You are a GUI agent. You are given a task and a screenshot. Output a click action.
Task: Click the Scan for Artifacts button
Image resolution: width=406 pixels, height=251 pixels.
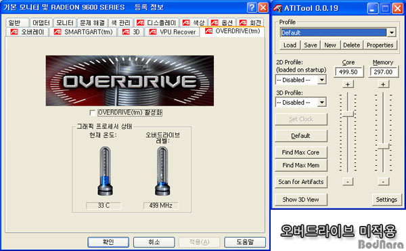click(301, 182)
